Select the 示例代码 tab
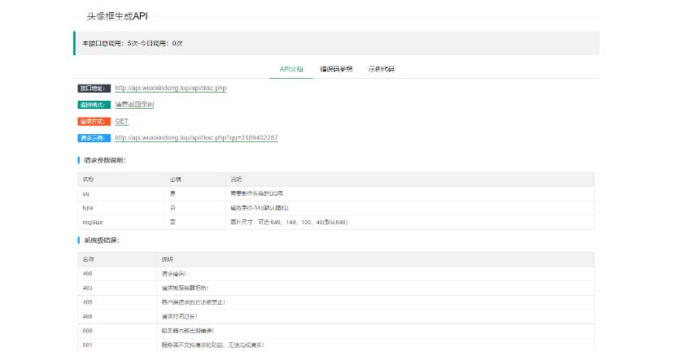Image resolution: width=677 pixels, height=351 pixels. [381, 69]
